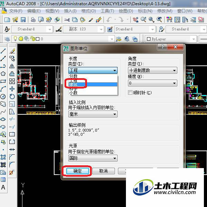Viewport: 207px width, 207px height.
Task: Expand the text style Standard dropdown
Action: [50, 29]
